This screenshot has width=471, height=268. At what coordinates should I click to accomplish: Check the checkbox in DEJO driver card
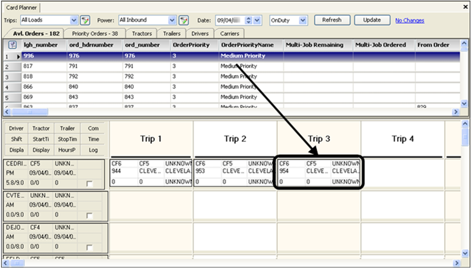[89, 247]
